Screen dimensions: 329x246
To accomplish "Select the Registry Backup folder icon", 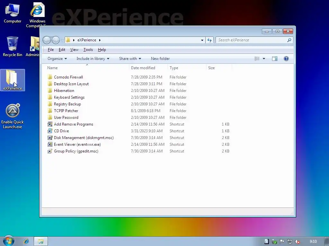I will coord(50,104).
